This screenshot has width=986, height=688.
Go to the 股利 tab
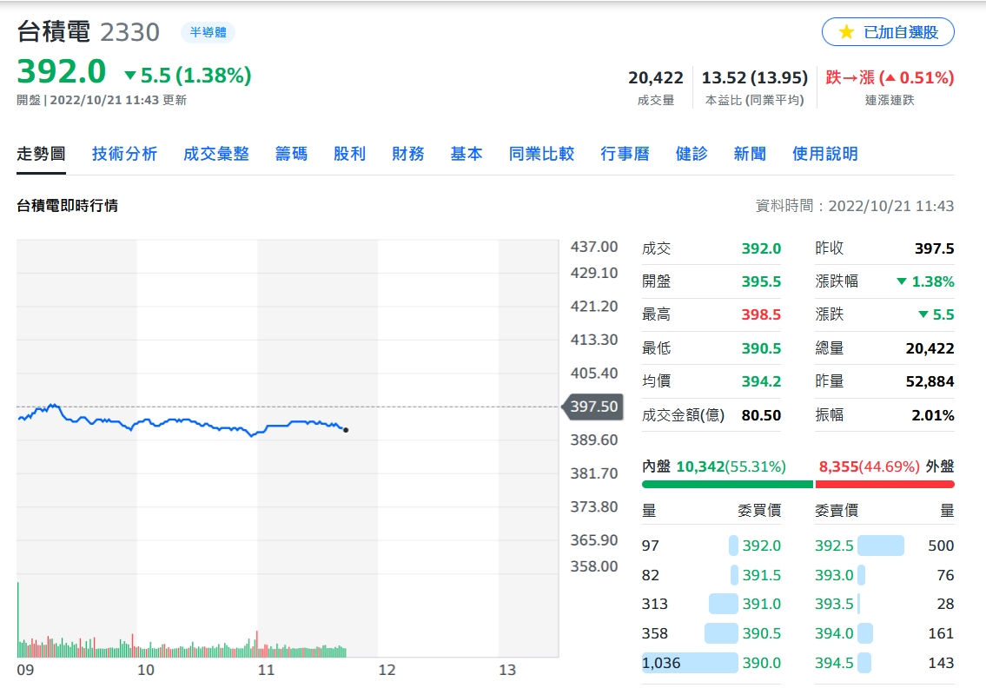point(349,154)
